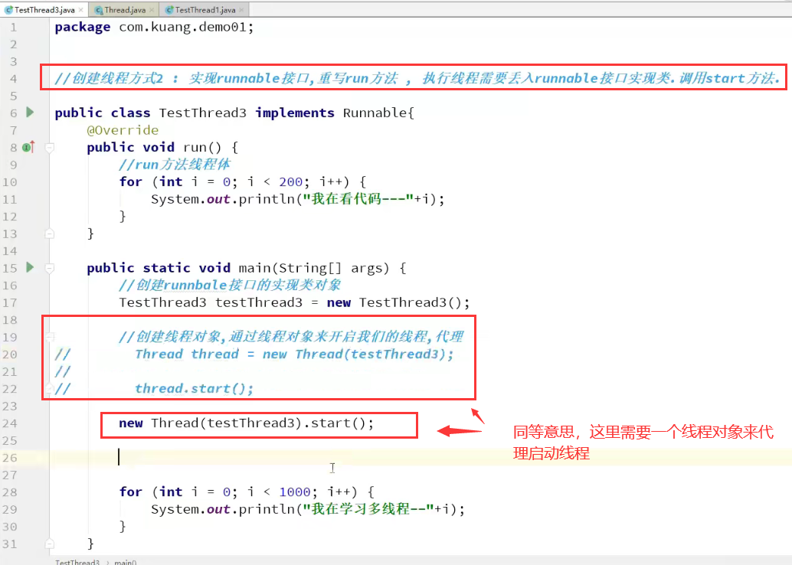Click the class name TestThread3 on line 6

coord(202,113)
